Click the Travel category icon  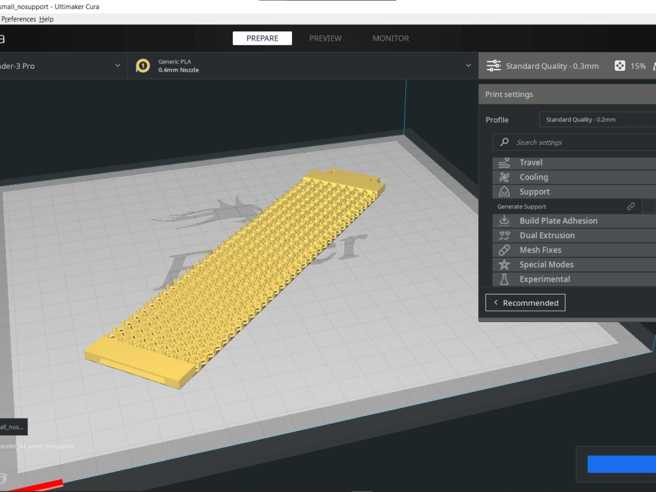tap(504, 163)
